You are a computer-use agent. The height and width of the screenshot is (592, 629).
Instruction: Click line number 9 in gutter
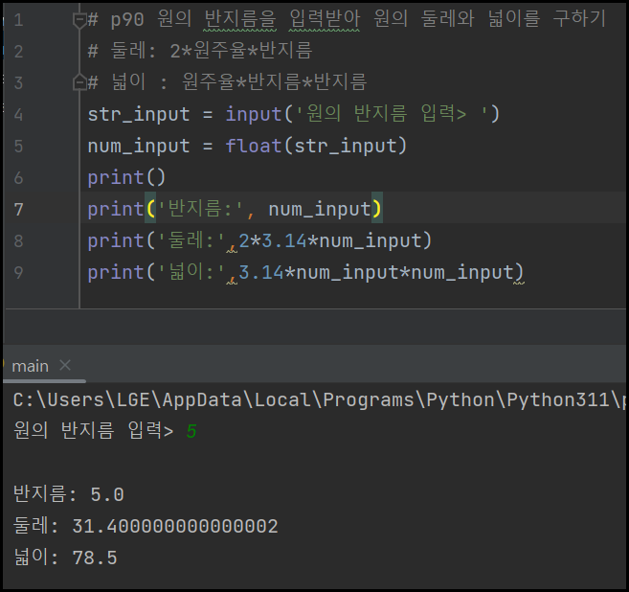point(18,272)
